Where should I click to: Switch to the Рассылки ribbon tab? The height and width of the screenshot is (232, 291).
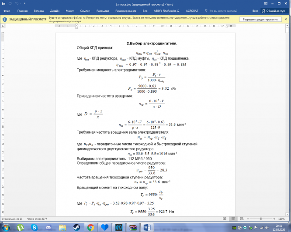(x=103, y=11)
